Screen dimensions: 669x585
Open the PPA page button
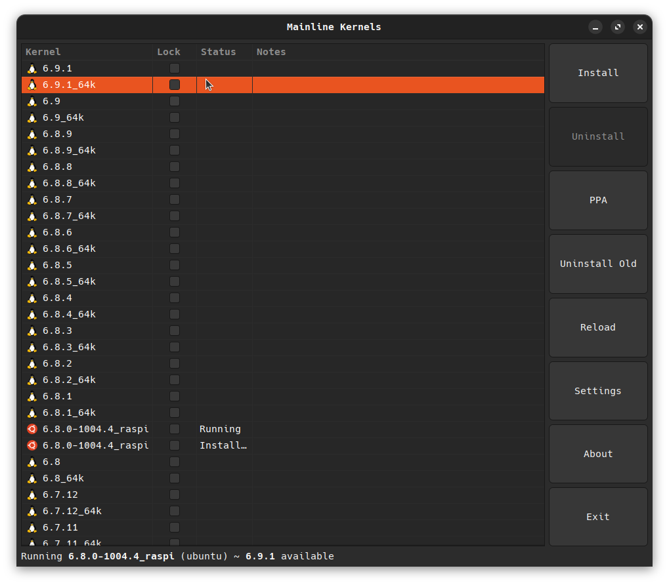(x=598, y=200)
